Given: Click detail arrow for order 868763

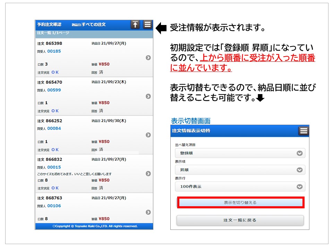Looking at the screenshot, I should 148,212.
